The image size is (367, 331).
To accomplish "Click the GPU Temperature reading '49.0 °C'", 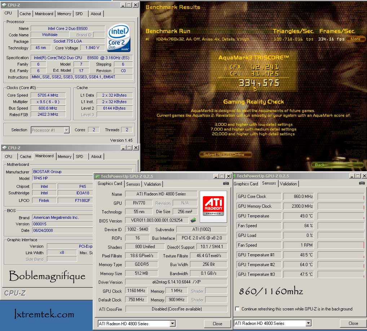I will click(x=299, y=216).
